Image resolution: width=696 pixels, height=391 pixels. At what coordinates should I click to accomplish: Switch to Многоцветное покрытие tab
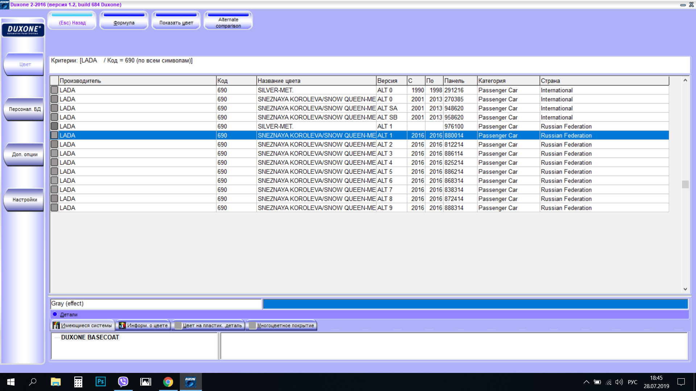[x=282, y=325]
